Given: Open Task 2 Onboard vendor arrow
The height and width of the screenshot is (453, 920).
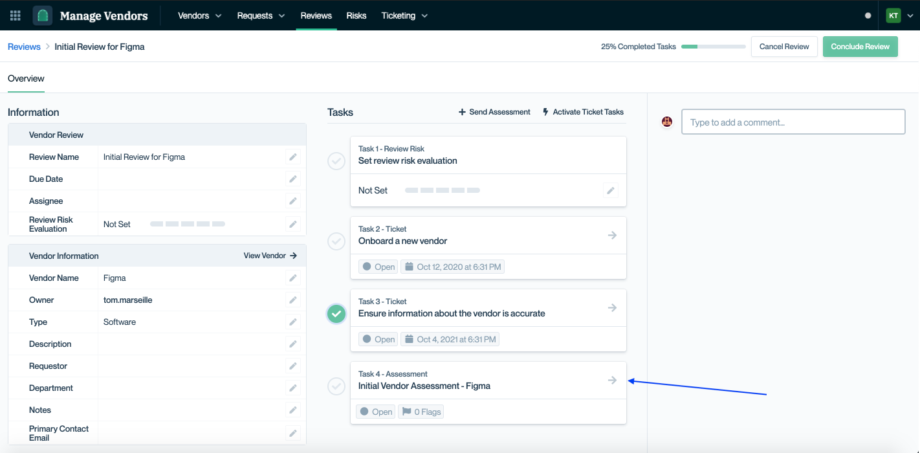Looking at the screenshot, I should pyautogui.click(x=612, y=236).
